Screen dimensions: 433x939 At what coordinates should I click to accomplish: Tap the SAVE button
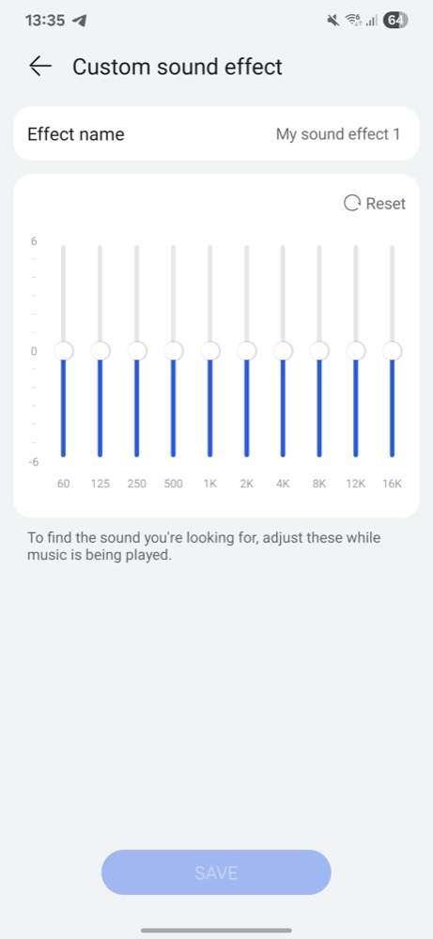point(216,872)
